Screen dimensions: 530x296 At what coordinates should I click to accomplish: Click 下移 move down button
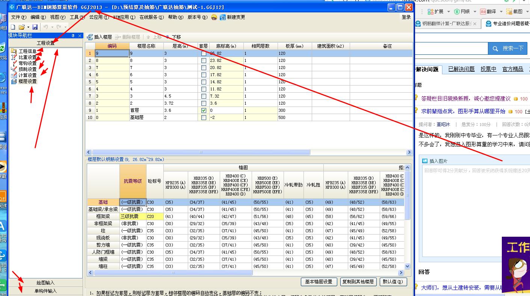pos(173,37)
